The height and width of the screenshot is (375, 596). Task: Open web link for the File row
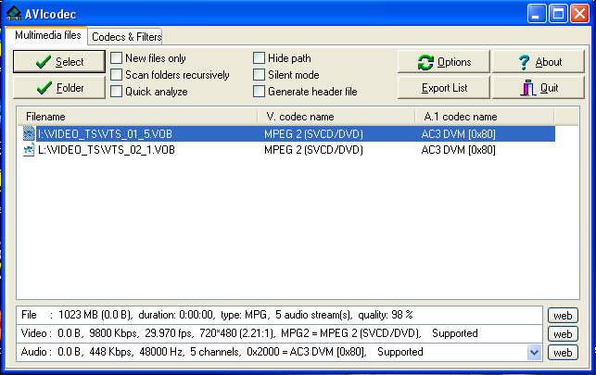(x=563, y=316)
